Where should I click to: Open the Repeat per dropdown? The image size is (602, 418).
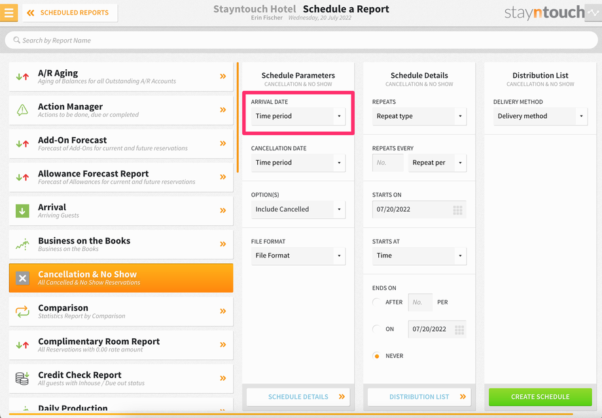click(437, 163)
